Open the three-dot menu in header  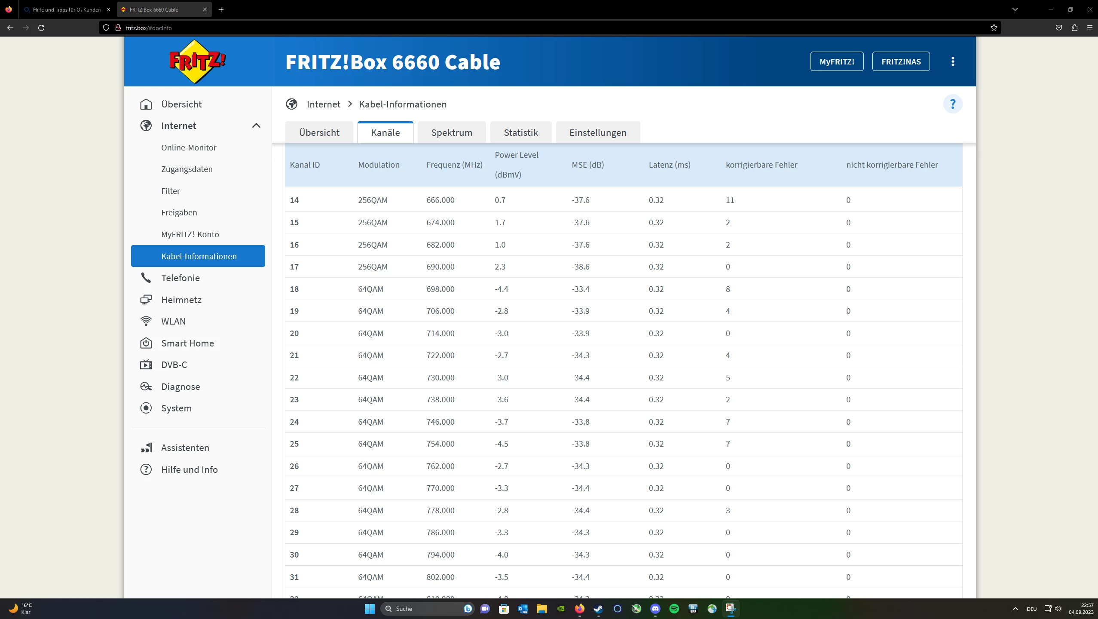pyautogui.click(x=953, y=61)
